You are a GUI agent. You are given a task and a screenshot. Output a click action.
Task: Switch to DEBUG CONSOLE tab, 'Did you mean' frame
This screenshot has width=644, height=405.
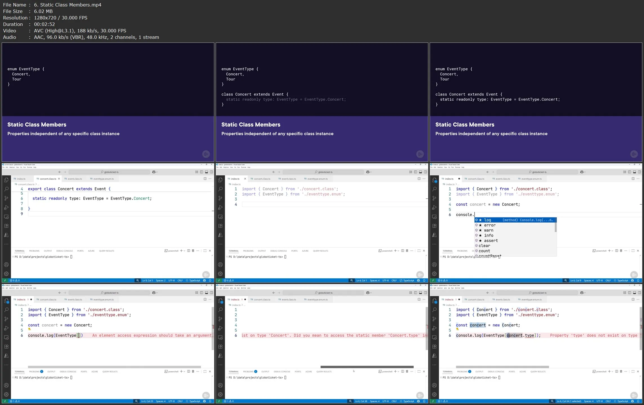click(282, 372)
